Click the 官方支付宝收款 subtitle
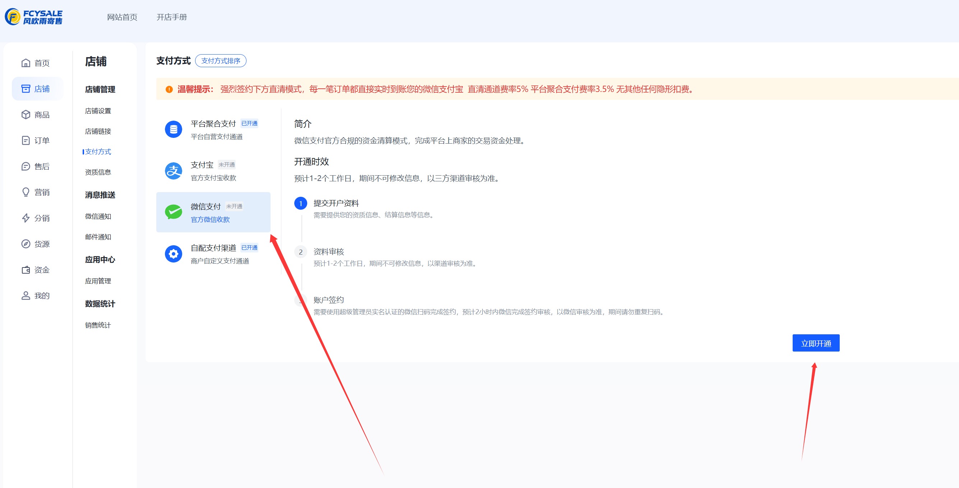This screenshot has height=488, width=959. 213,178
